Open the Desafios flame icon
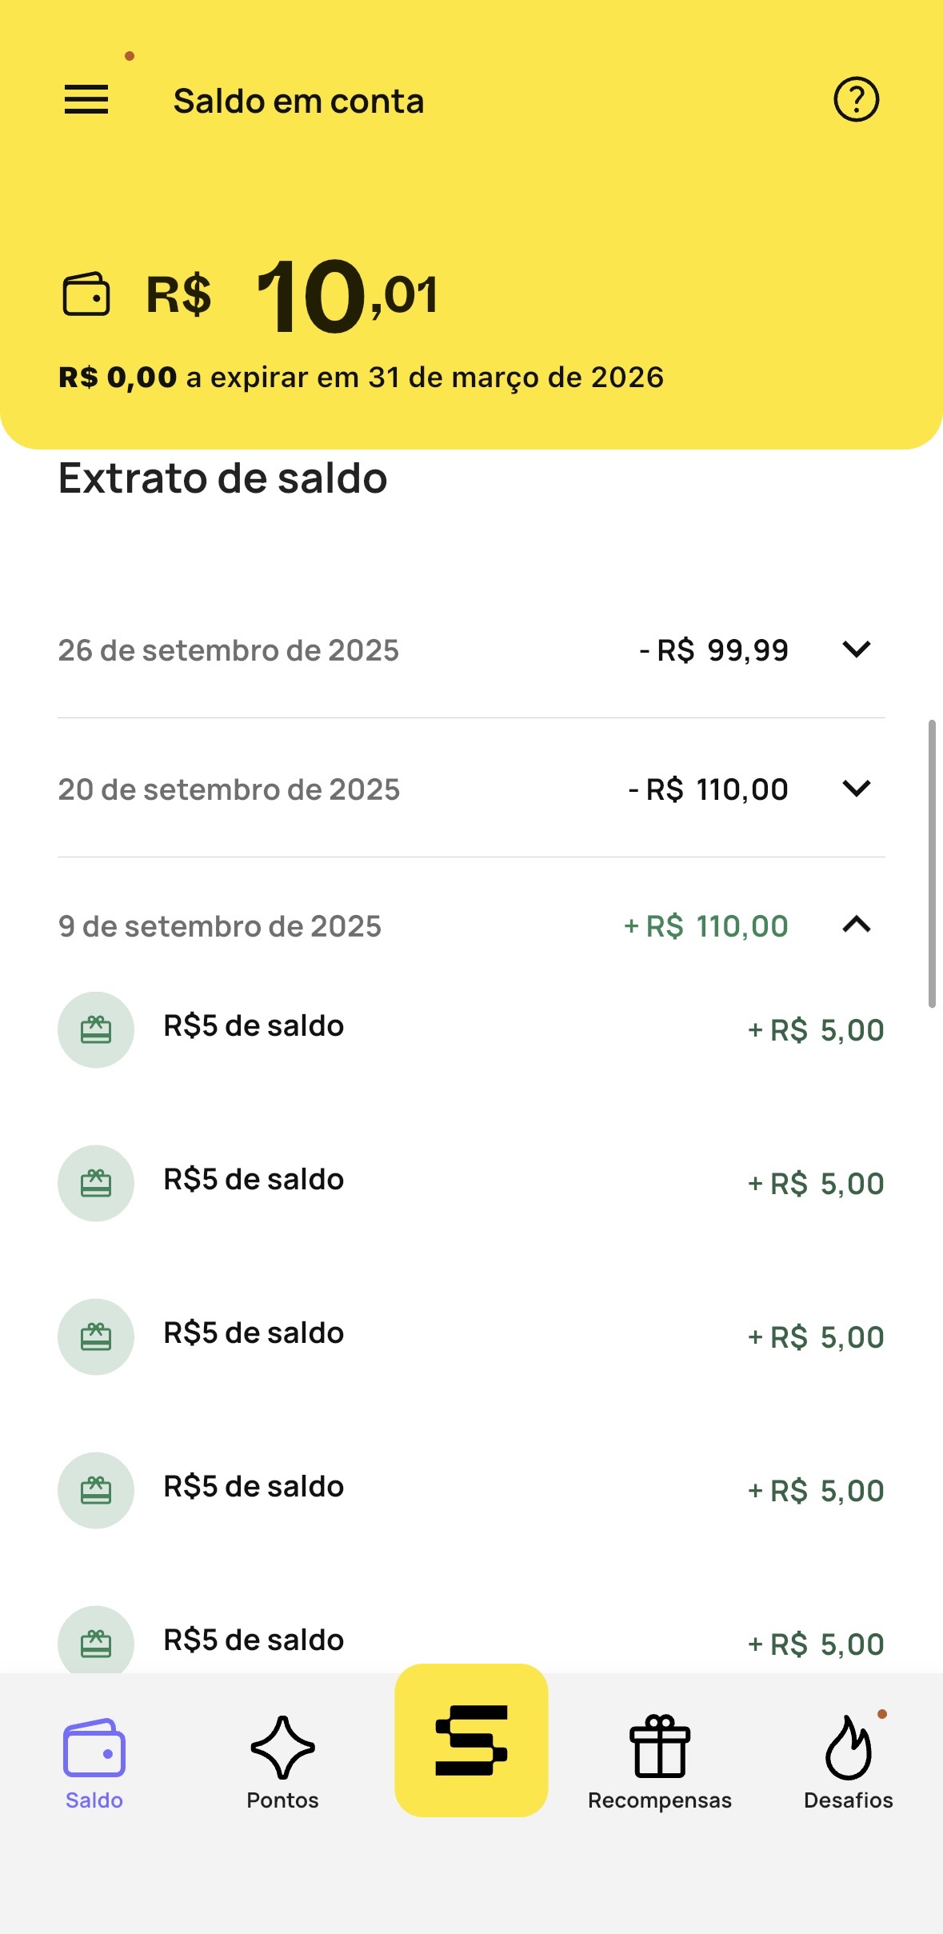The width and height of the screenshot is (943, 1934). (848, 1747)
